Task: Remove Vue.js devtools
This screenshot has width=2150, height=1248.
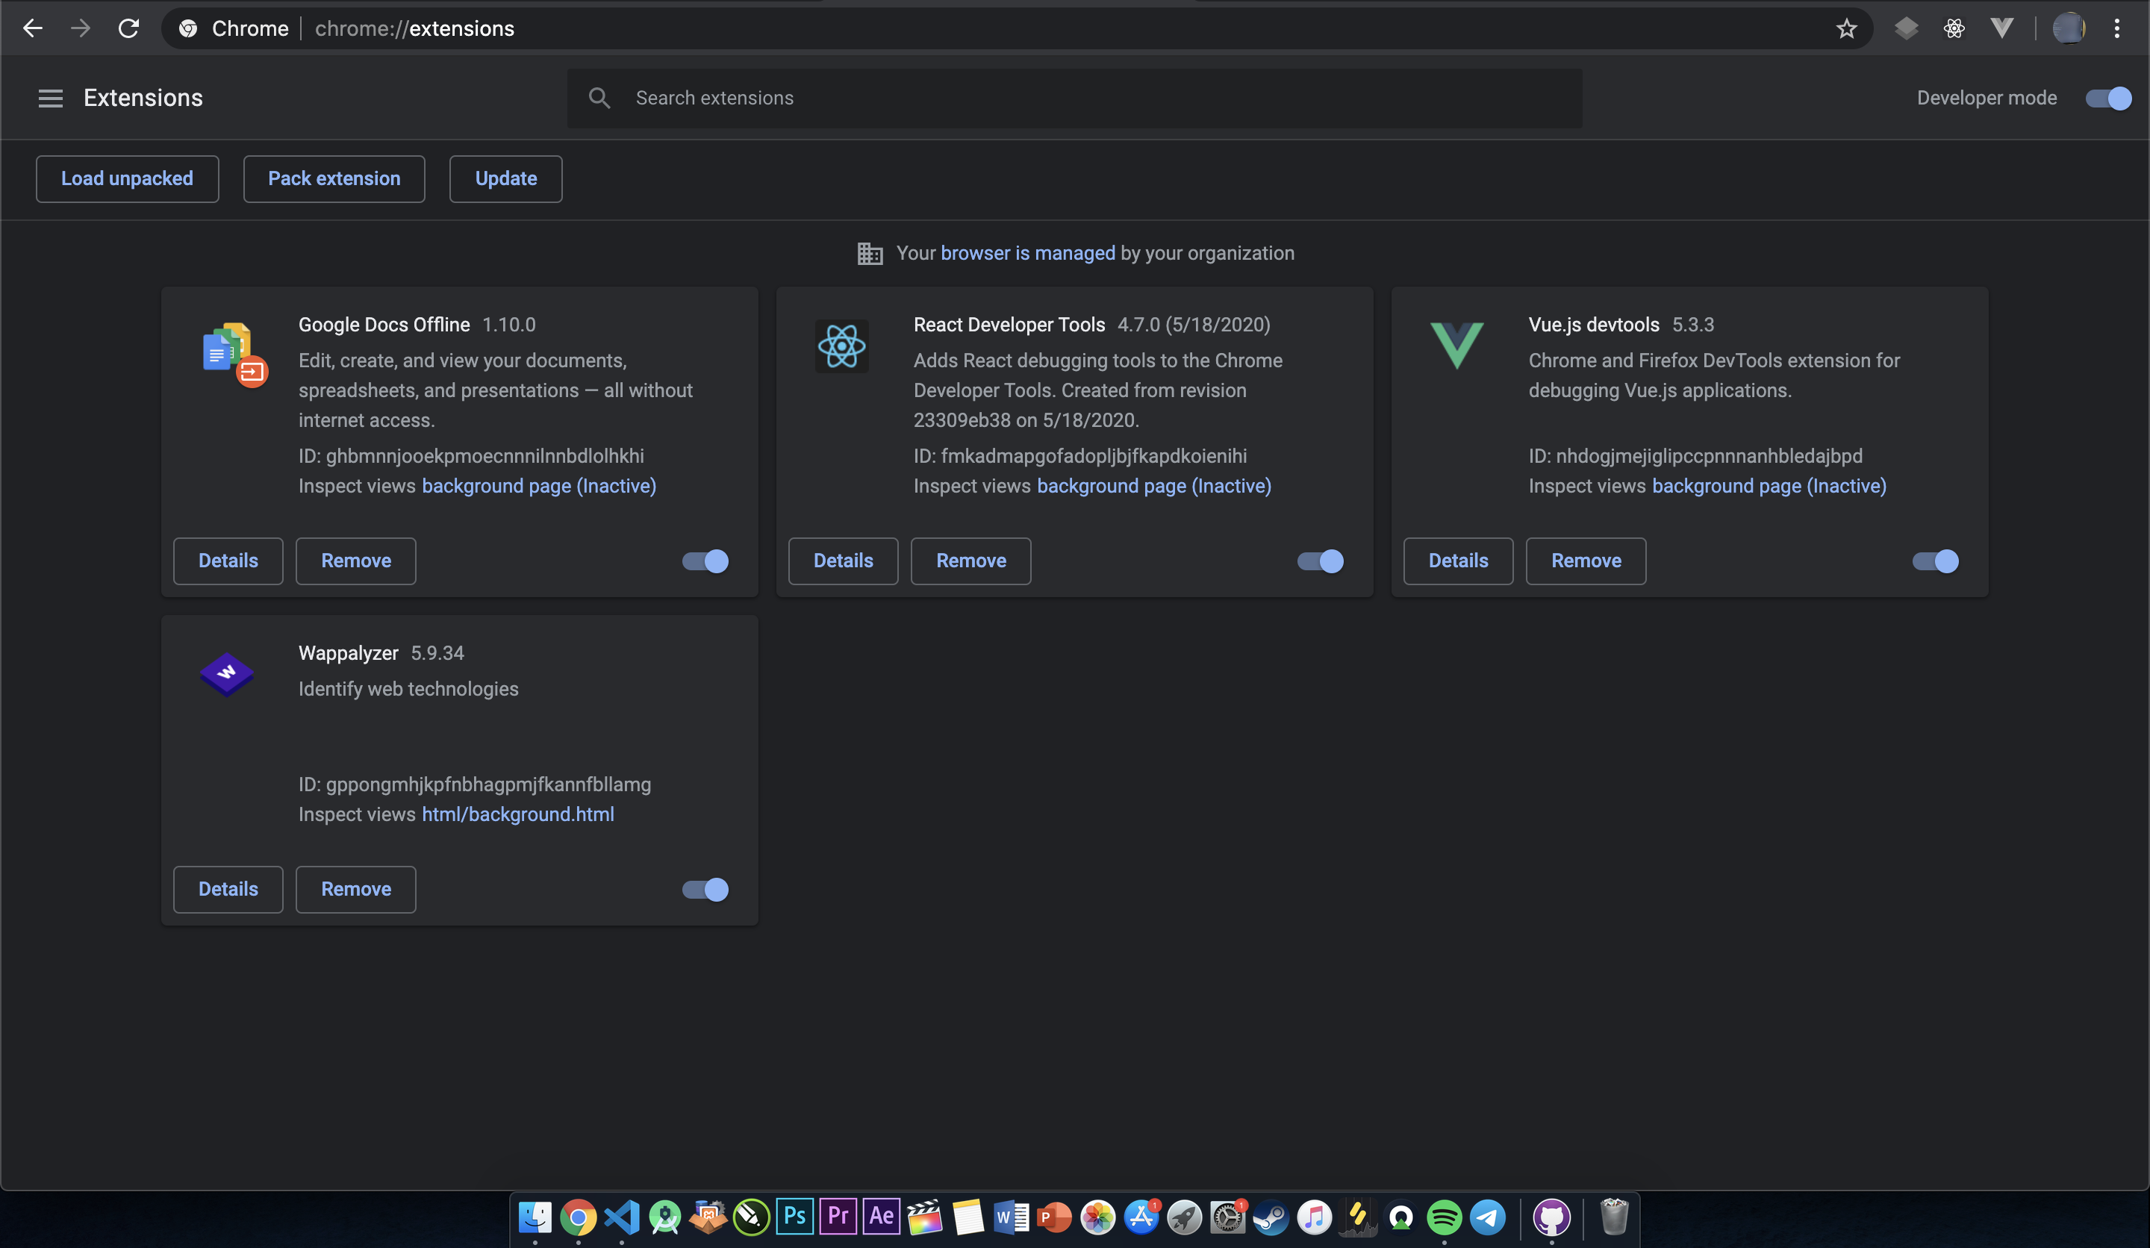Action: tap(1586, 561)
